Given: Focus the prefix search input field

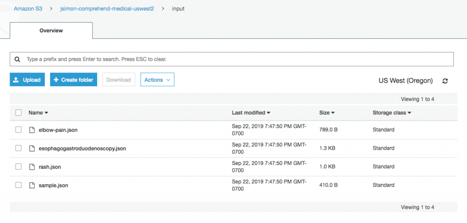Looking at the screenshot, I should [232, 59].
